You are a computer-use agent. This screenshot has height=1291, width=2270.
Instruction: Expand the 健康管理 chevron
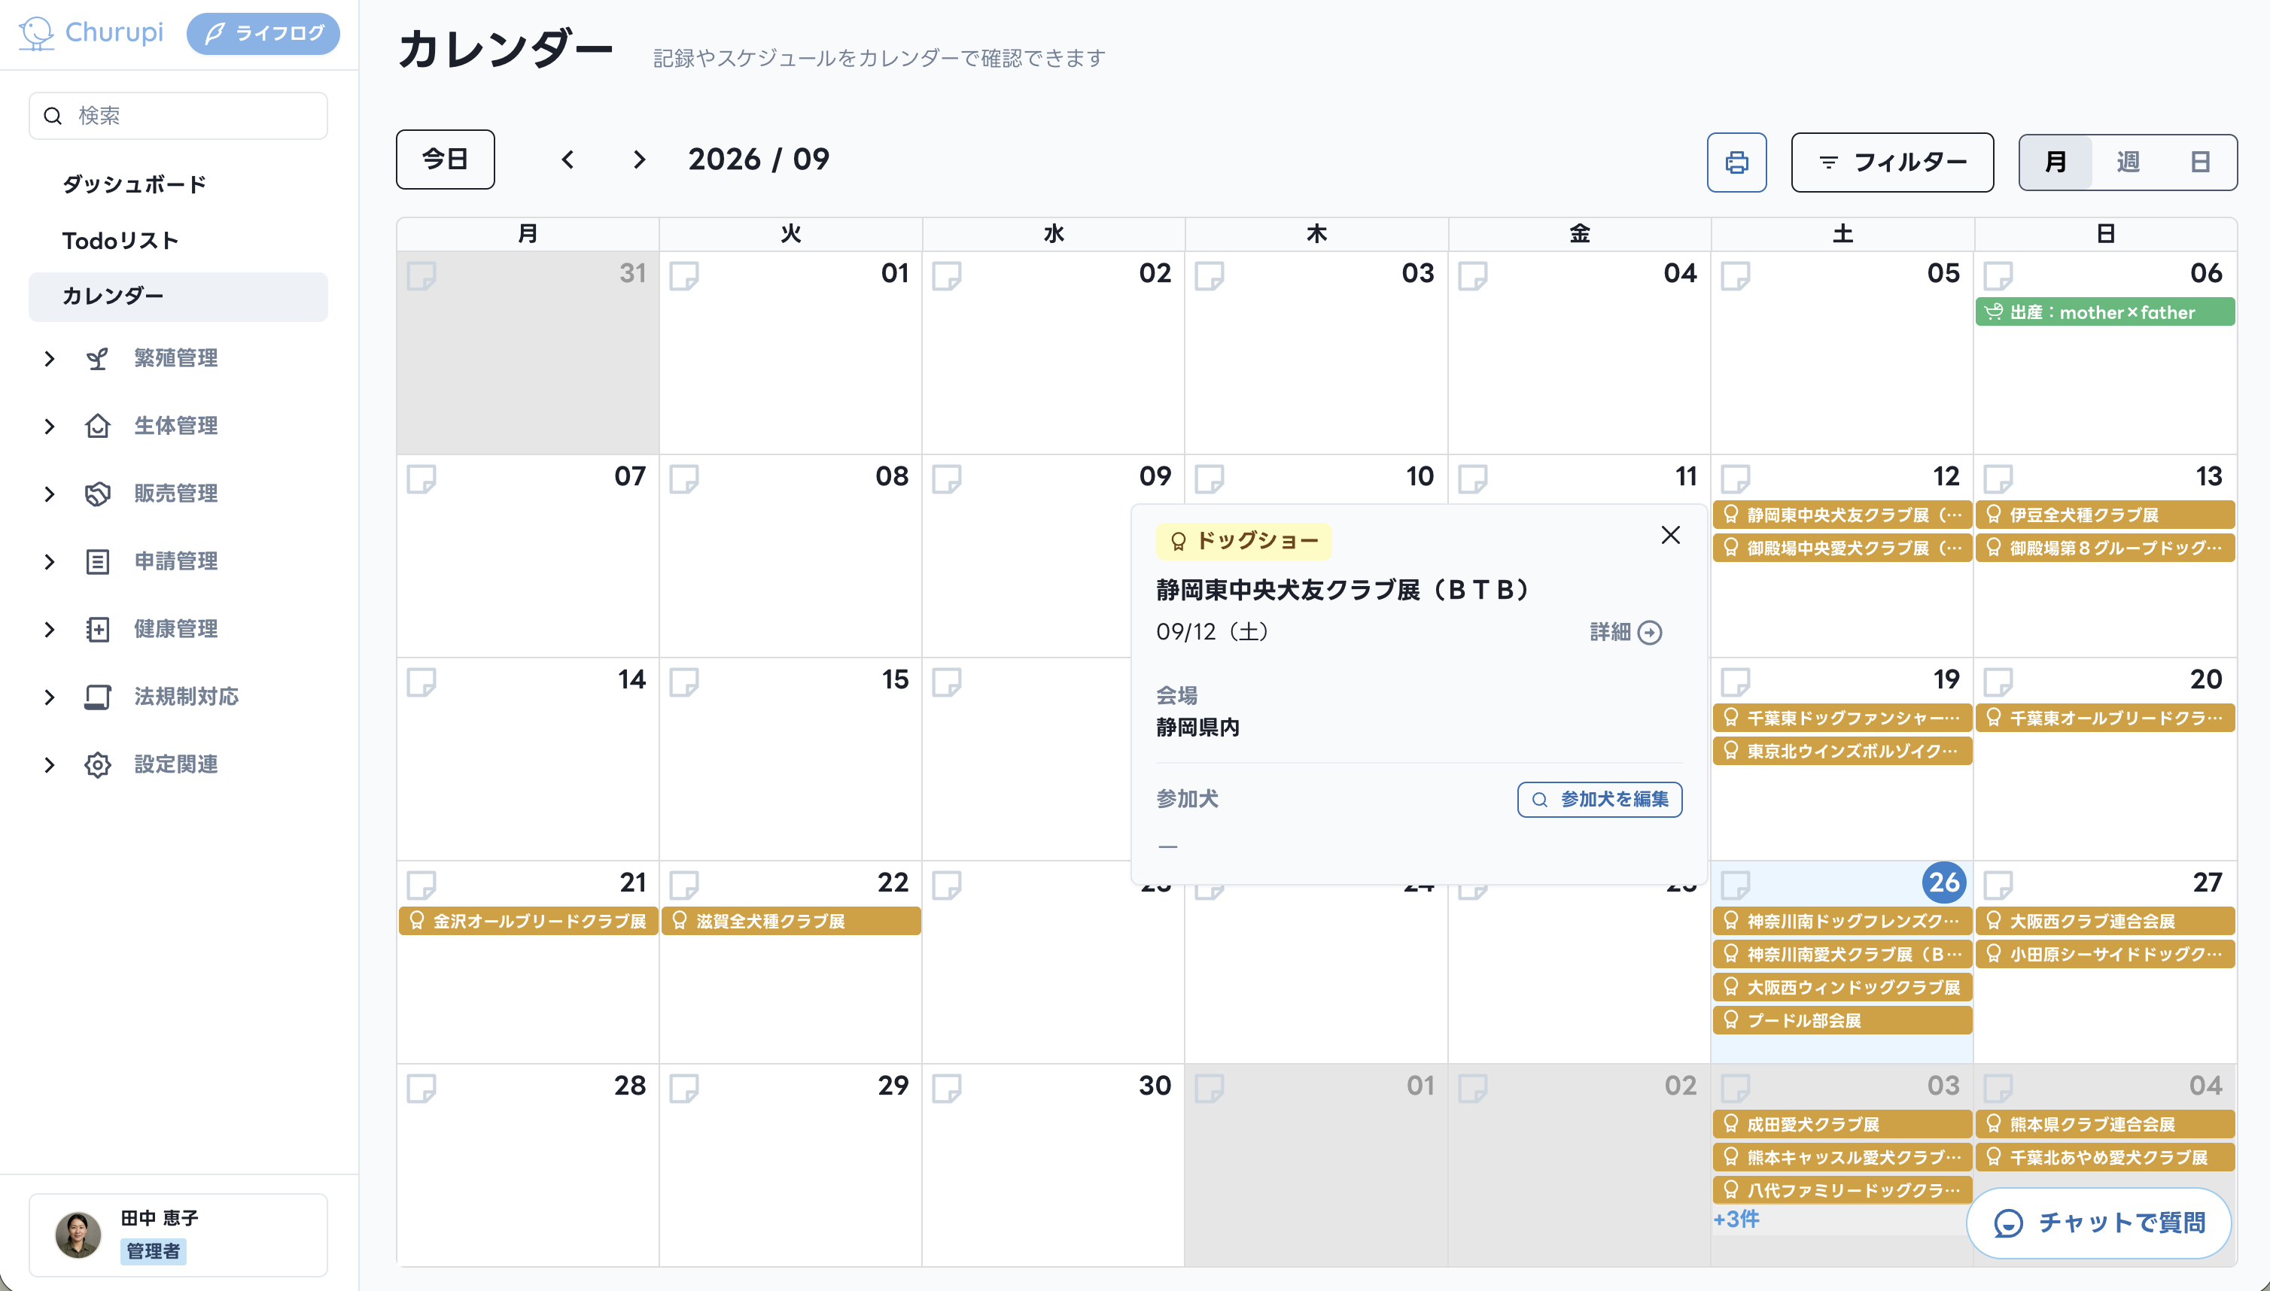point(50,630)
